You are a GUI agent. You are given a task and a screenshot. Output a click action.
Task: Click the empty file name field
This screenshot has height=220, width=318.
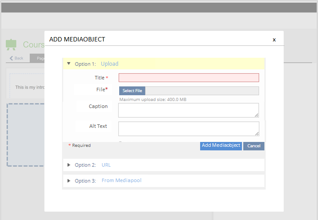pos(202,91)
